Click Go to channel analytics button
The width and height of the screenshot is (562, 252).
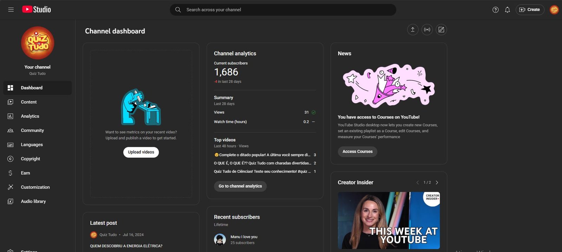tap(240, 186)
